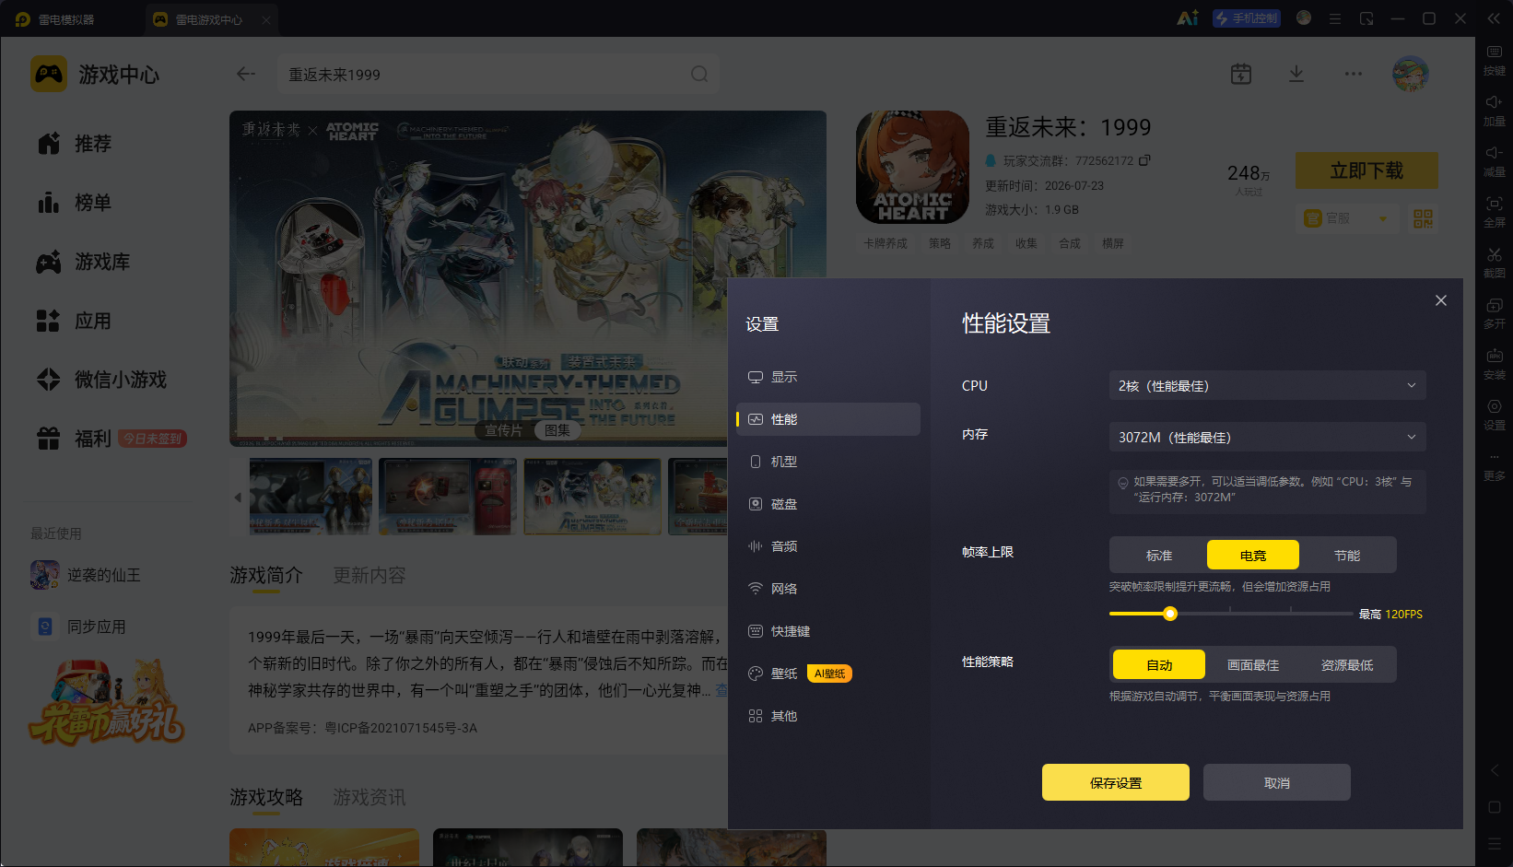Open the 磁盘 settings section

[x=828, y=504]
